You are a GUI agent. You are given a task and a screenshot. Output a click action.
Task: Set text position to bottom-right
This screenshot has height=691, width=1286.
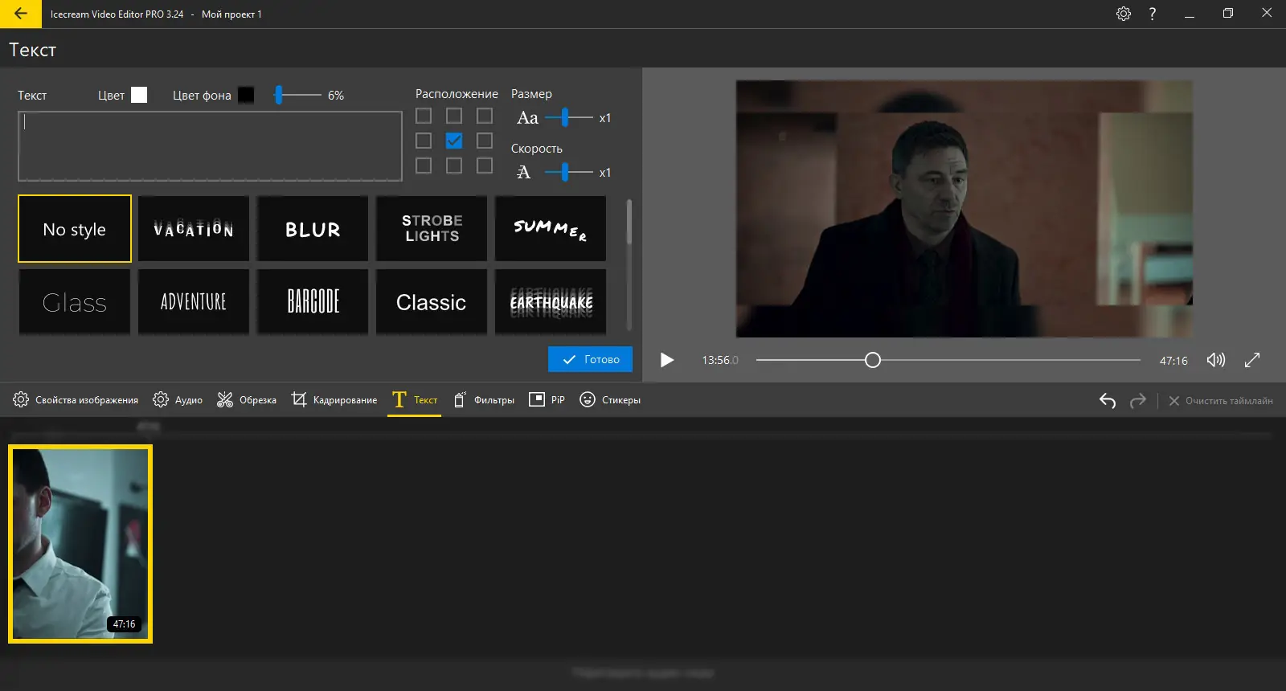pyautogui.click(x=485, y=166)
